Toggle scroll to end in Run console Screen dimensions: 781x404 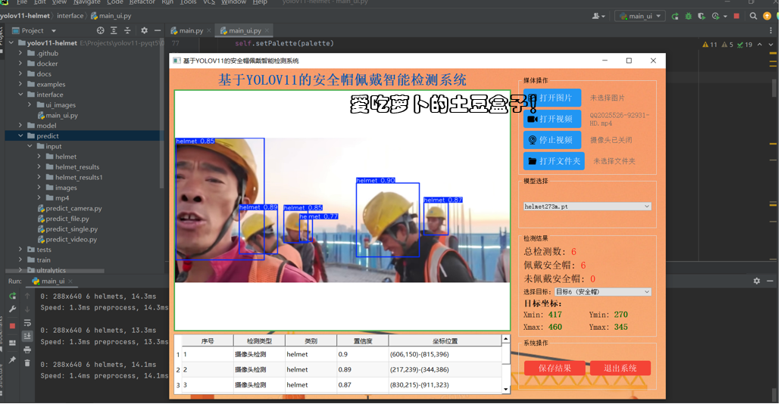(x=27, y=337)
